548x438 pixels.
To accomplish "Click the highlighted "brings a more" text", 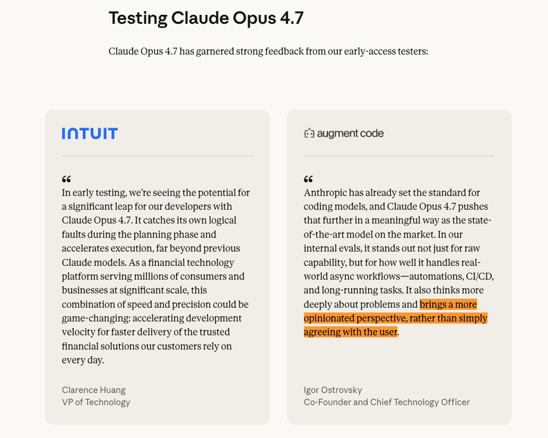I will [x=448, y=305].
